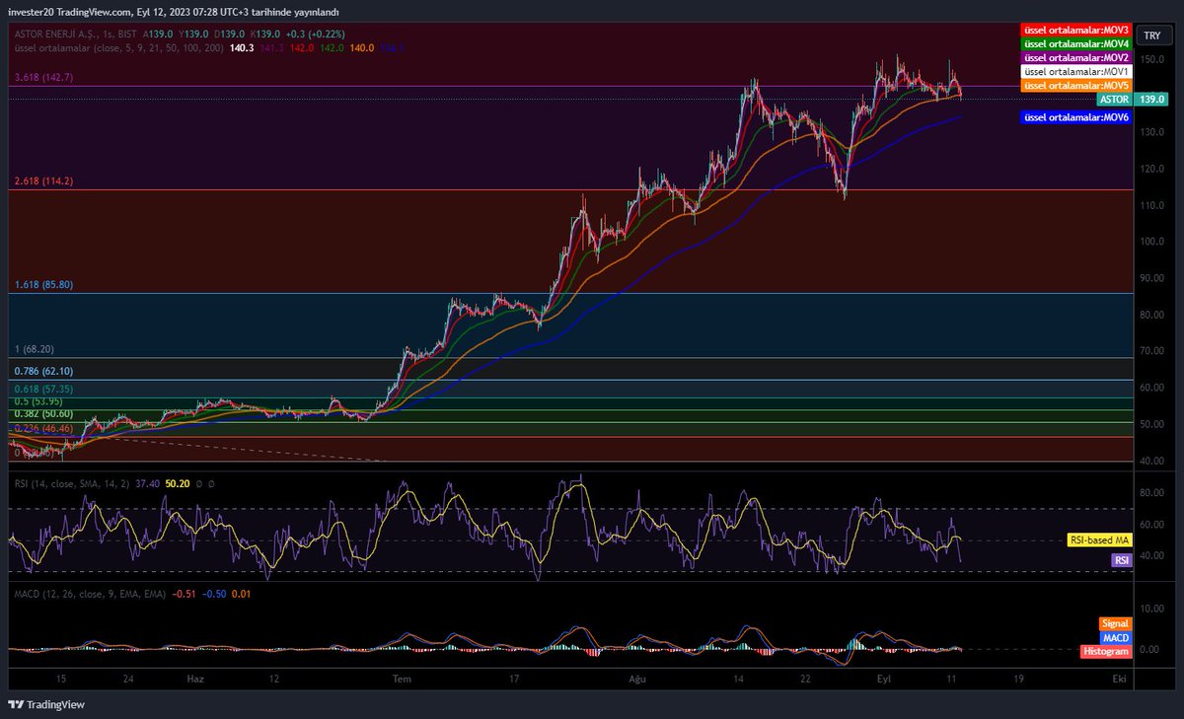Viewport: 1184px width, 719px height.
Task: Click the TradingView logo icon
Action: (16, 704)
